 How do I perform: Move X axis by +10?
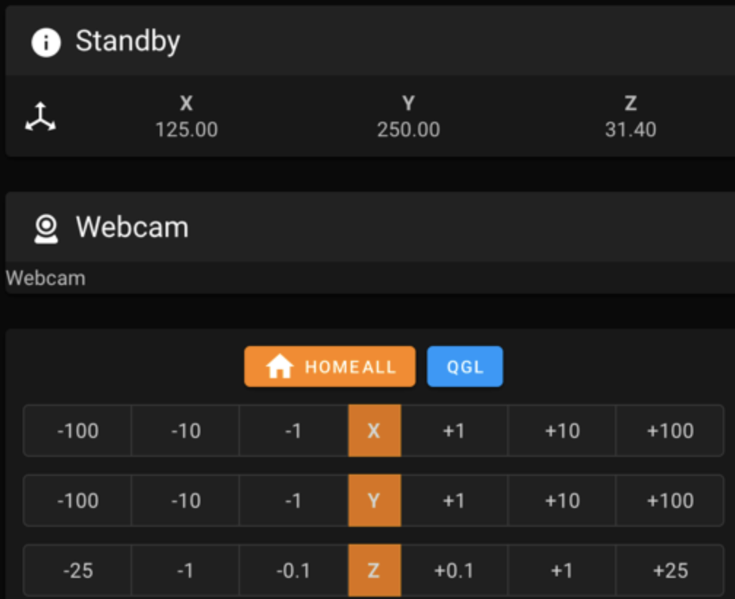562,431
